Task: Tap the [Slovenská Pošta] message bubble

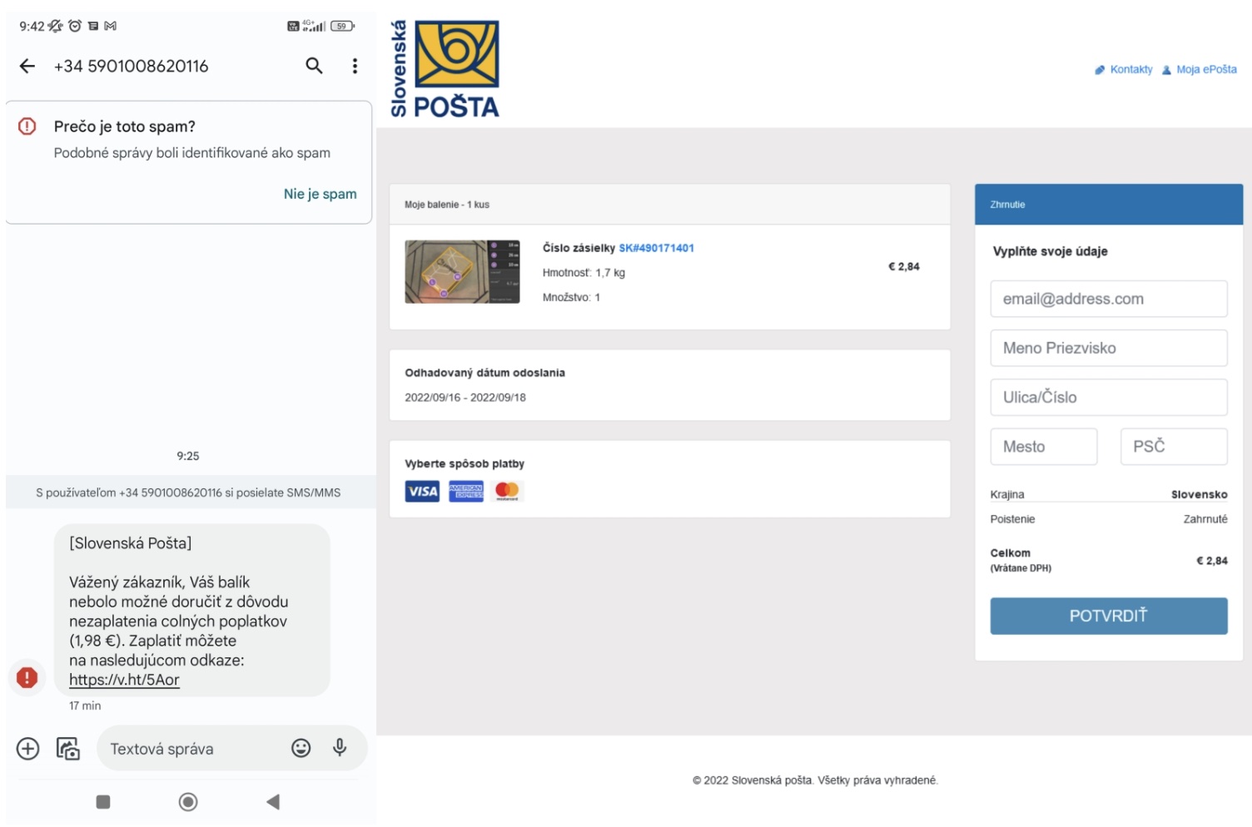Action: point(191,610)
